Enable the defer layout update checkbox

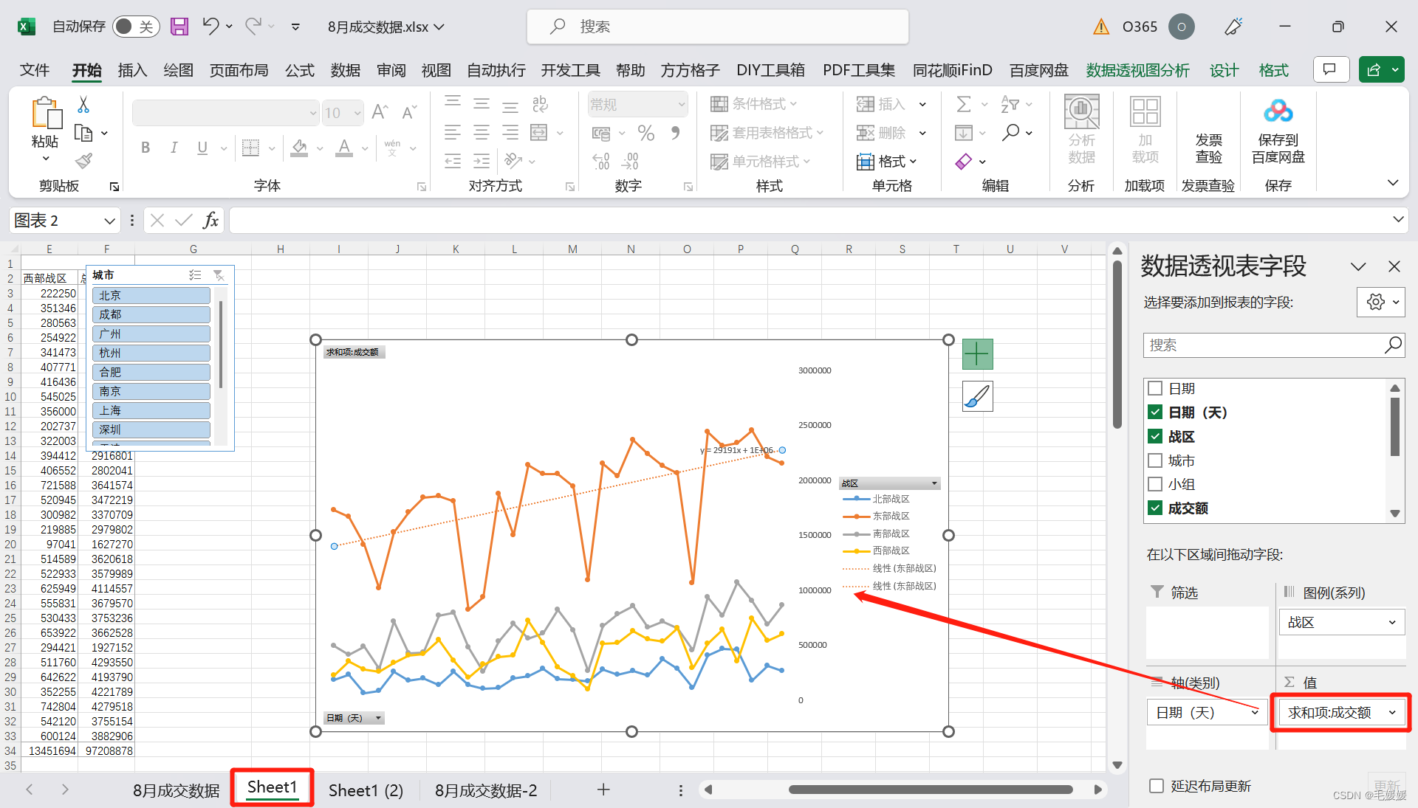coord(1157,786)
